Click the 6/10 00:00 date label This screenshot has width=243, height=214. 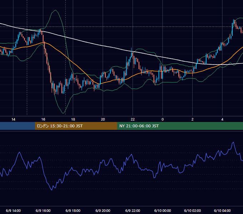pos(163,210)
